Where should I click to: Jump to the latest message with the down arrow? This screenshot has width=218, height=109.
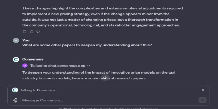[x=105, y=78]
